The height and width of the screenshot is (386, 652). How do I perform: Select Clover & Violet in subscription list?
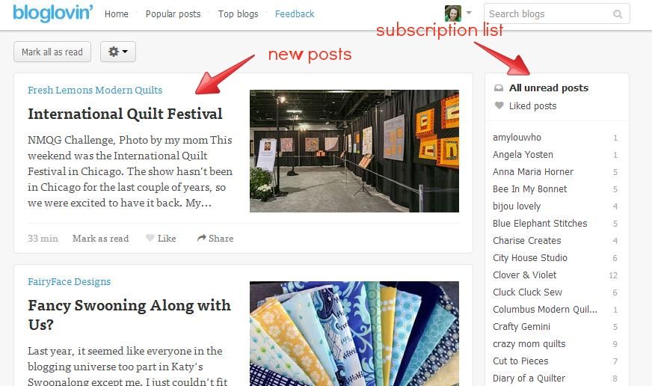pos(525,275)
